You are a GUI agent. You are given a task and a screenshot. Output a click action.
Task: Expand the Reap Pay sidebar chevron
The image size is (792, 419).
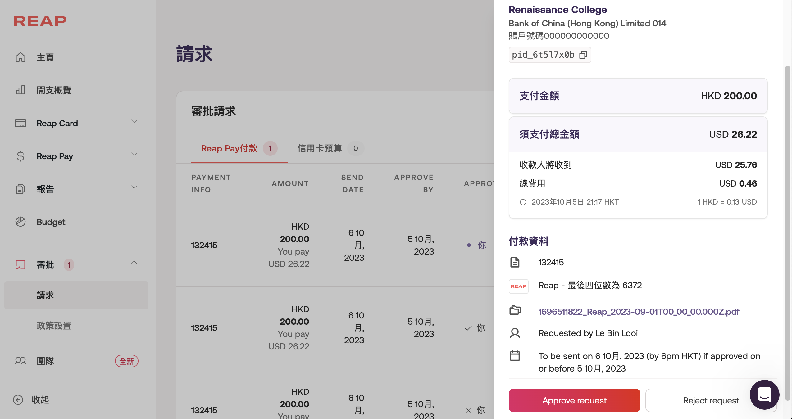click(134, 154)
